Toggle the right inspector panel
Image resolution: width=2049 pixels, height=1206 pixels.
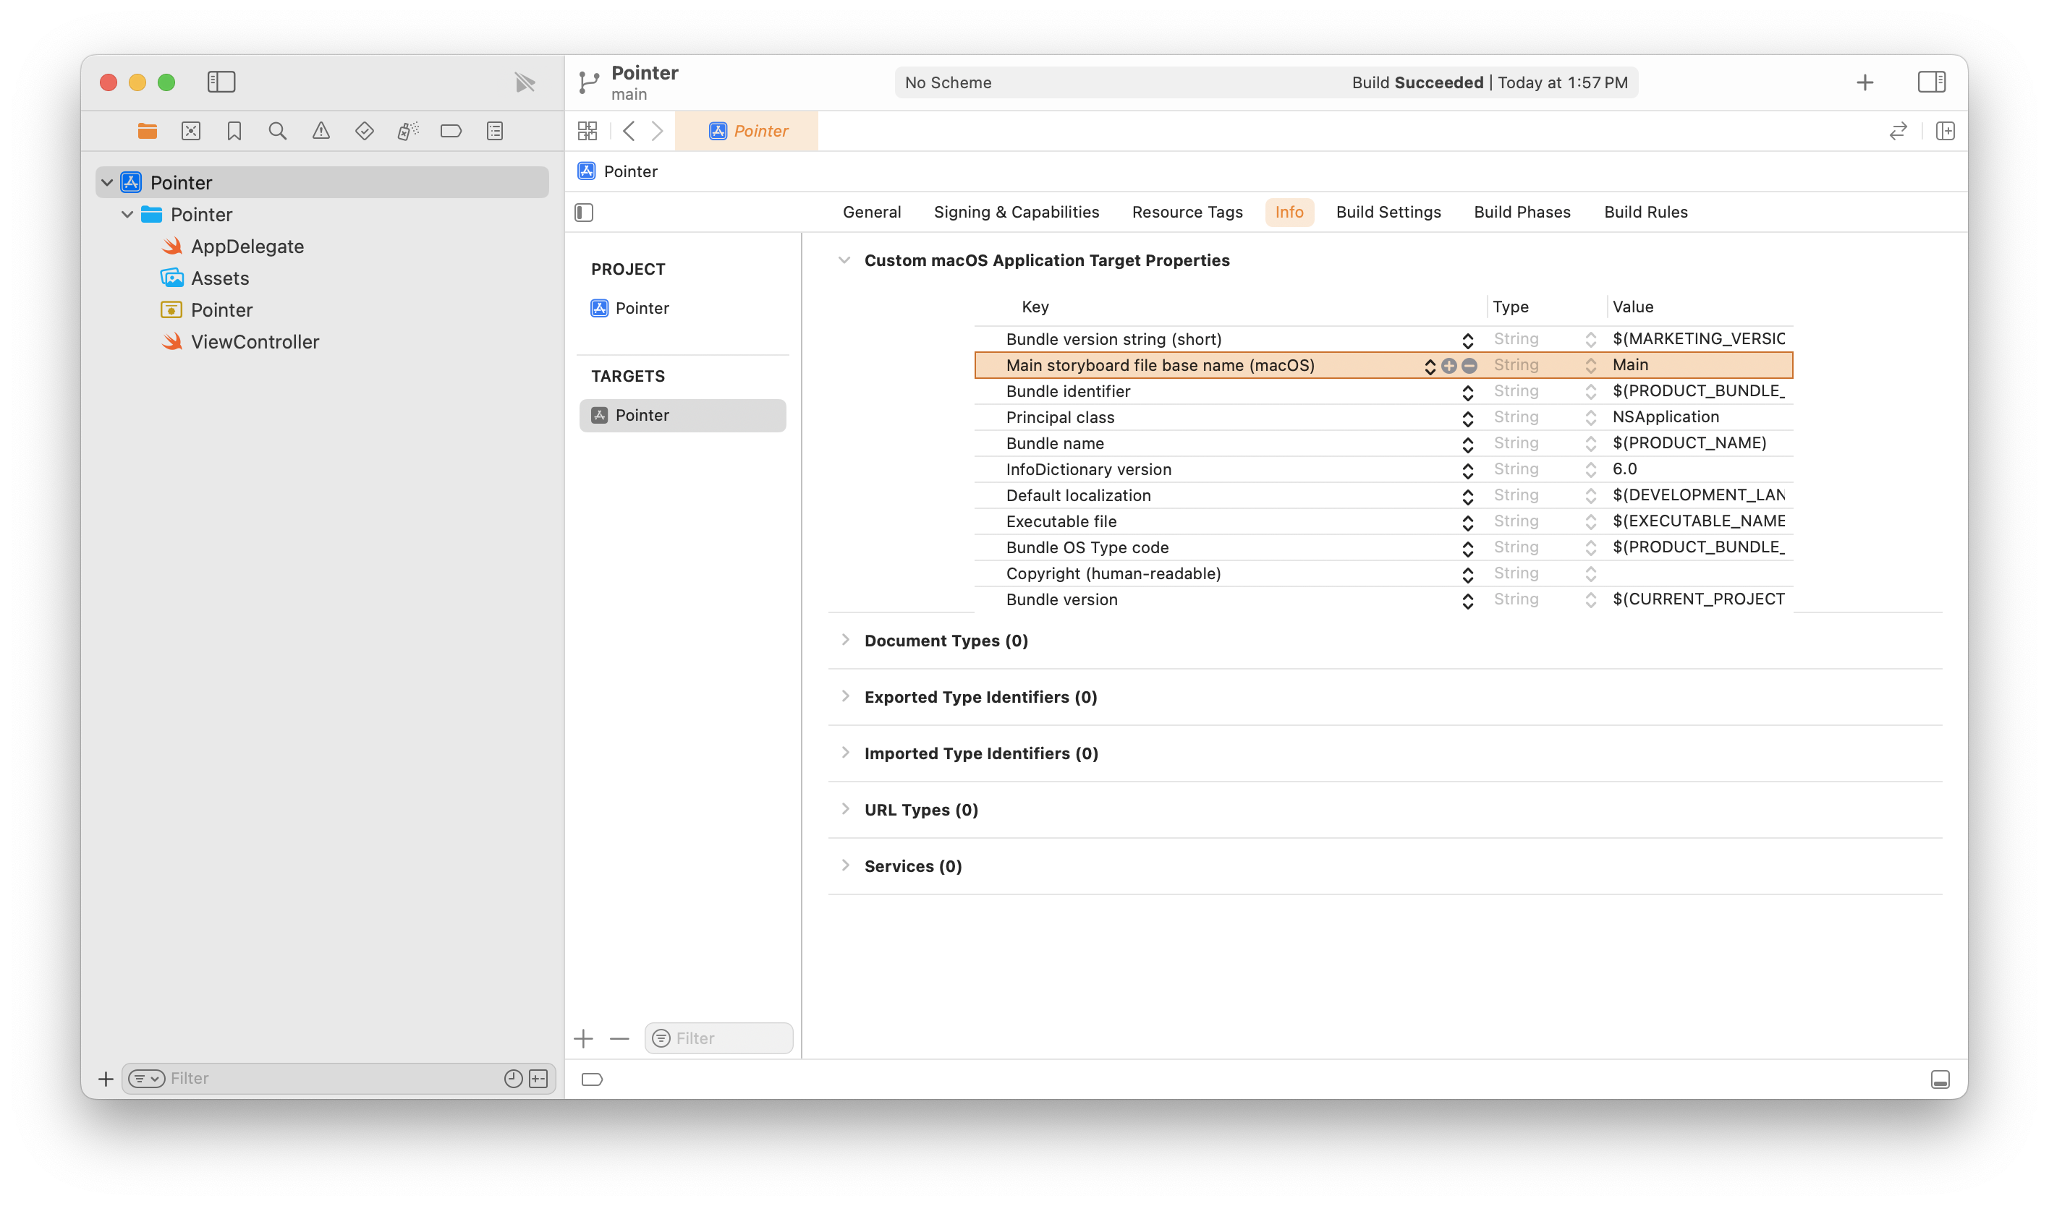point(1931,82)
